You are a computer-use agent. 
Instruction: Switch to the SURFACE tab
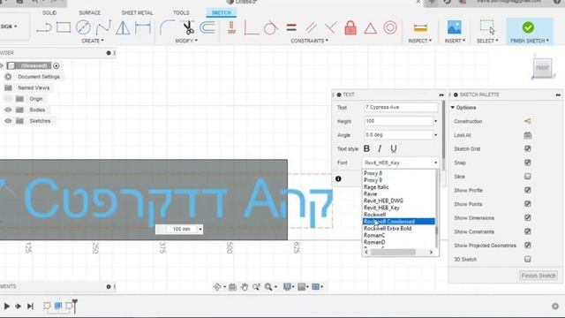[90, 12]
